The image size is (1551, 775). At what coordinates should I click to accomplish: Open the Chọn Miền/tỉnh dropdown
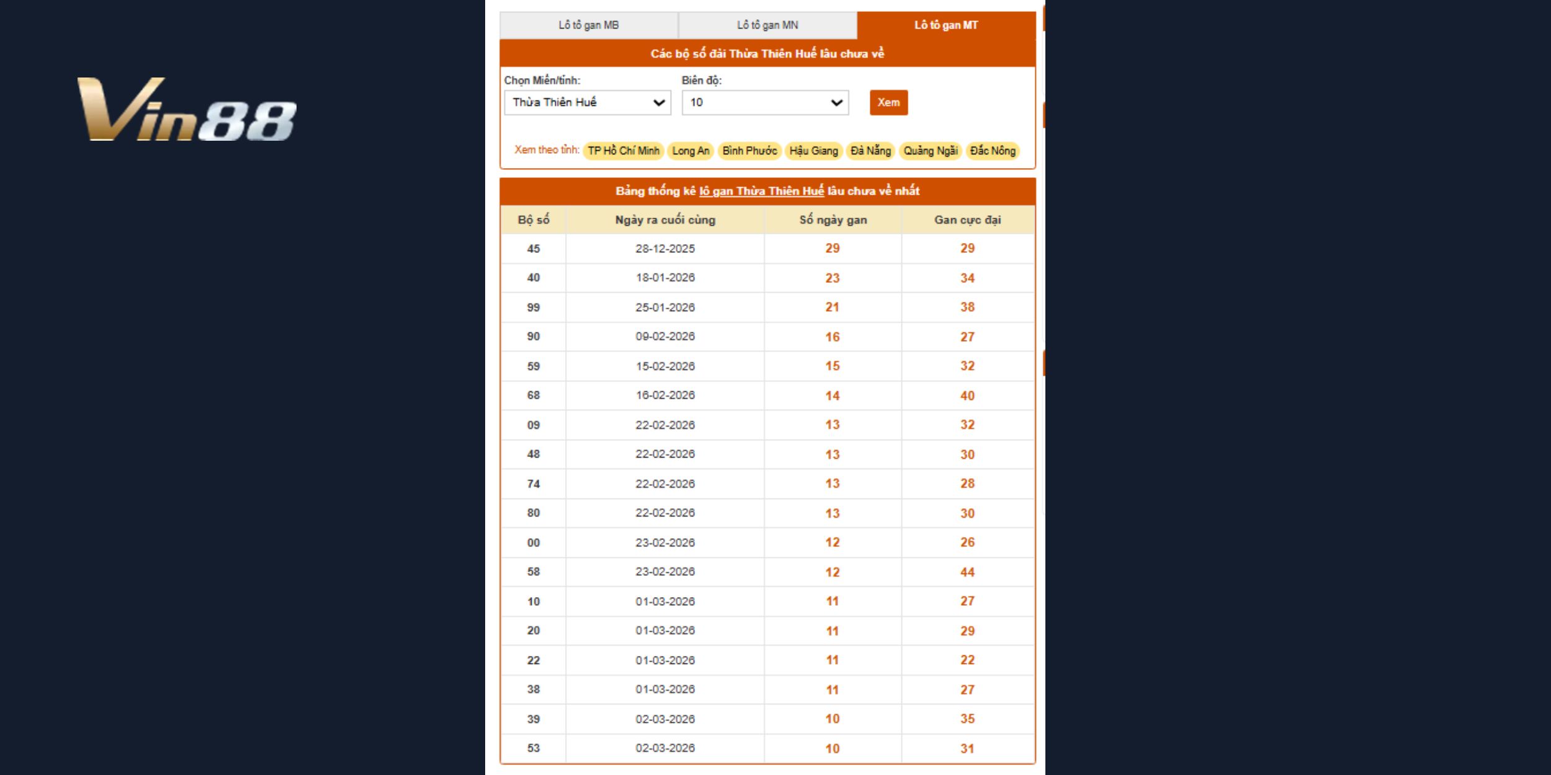pos(588,102)
